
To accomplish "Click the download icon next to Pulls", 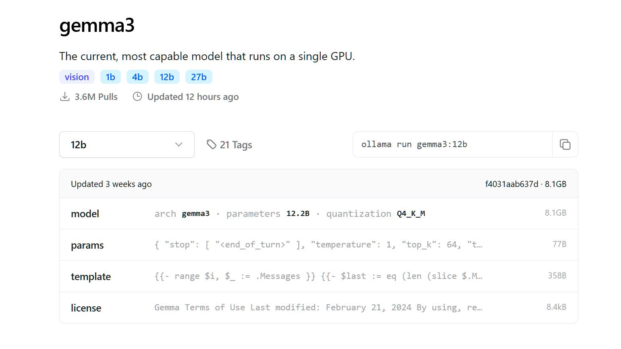I will point(64,97).
